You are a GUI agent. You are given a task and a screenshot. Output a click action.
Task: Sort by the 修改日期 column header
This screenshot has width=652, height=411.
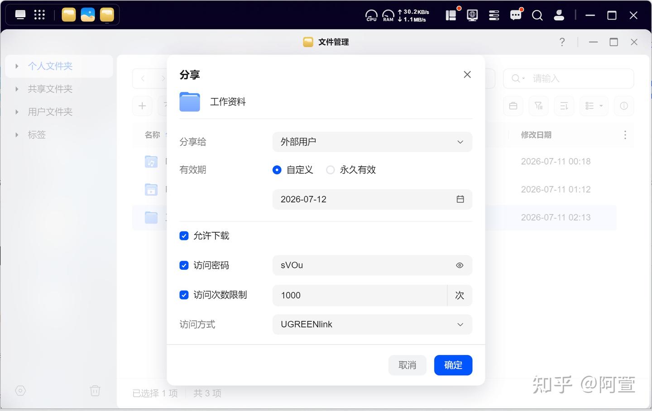pos(536,135)
